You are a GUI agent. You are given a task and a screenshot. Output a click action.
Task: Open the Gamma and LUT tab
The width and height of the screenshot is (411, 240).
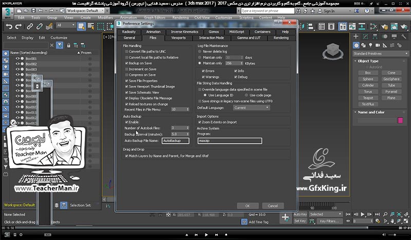[249, 38]
